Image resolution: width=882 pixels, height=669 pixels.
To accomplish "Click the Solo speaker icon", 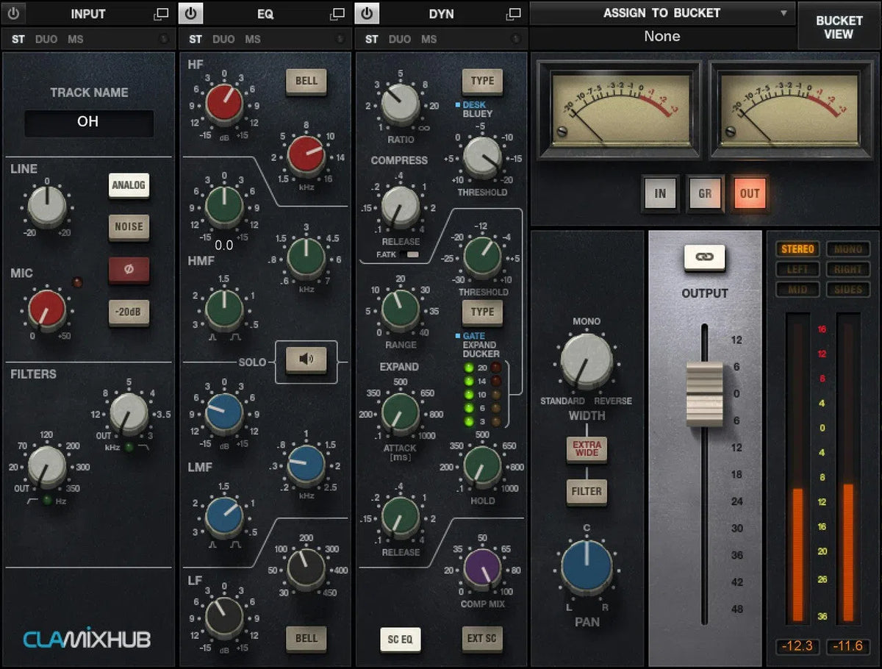I will point(306,361).
